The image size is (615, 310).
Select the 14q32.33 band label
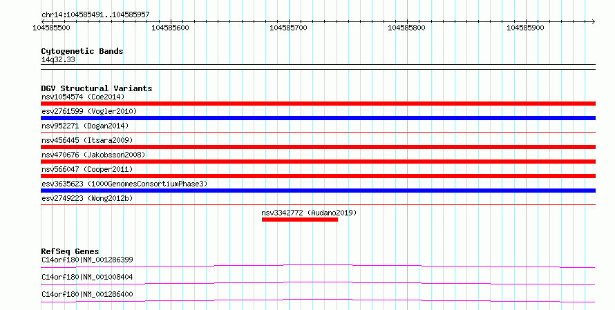pyautogui.click(x=58, y=59)
